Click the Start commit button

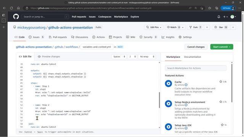[x=222, y=47]
